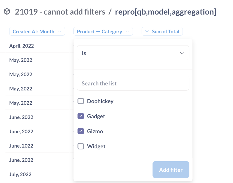233x183 pixels.
Task: Select the Widget checkbox
Action: [81, 146]
